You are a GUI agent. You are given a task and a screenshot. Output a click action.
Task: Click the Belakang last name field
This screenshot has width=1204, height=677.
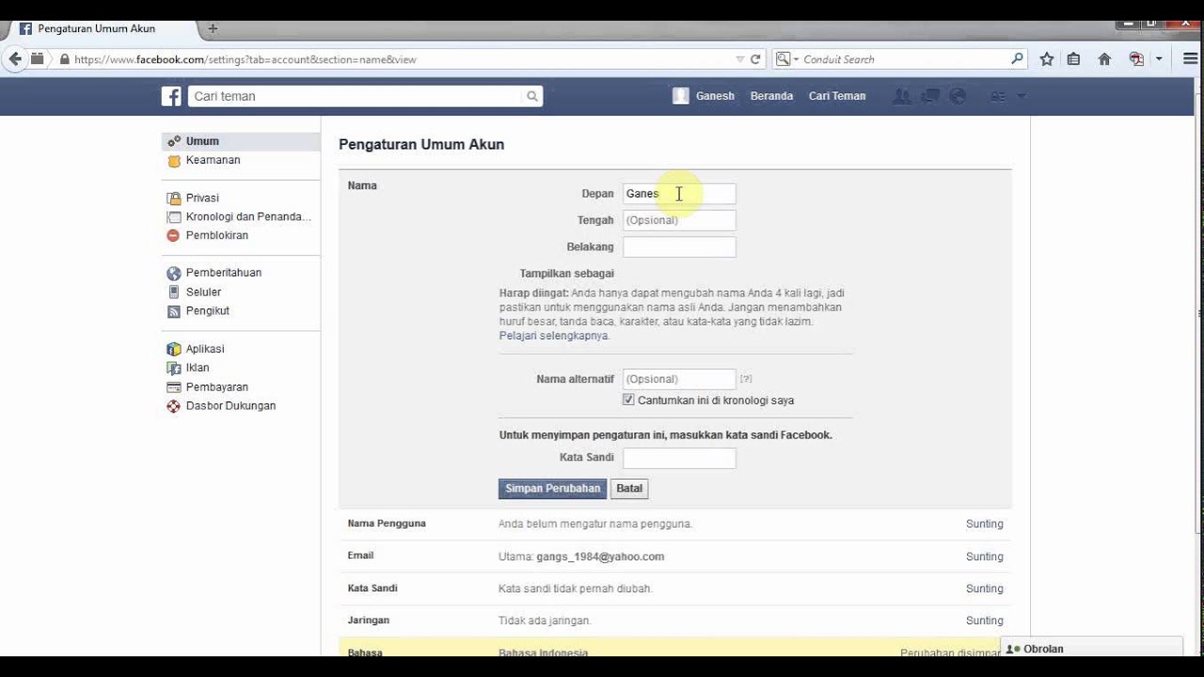click(x=679, y=247)
